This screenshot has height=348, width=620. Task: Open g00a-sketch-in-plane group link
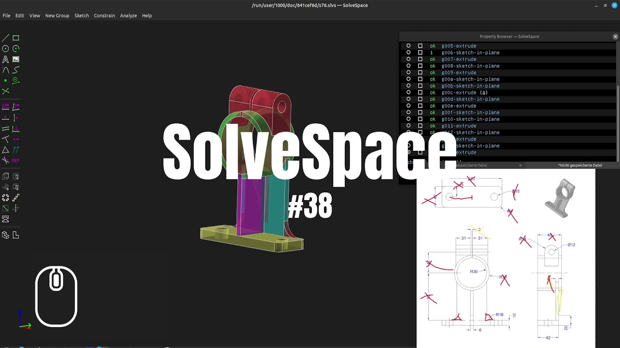tap(470, 79)
